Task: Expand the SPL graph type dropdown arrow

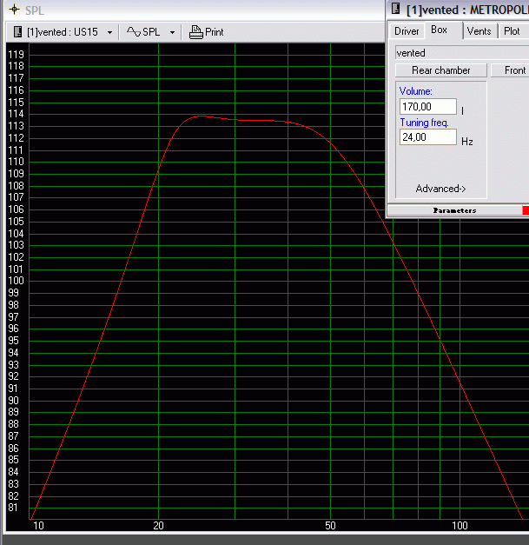Action: tap(172, 32)
